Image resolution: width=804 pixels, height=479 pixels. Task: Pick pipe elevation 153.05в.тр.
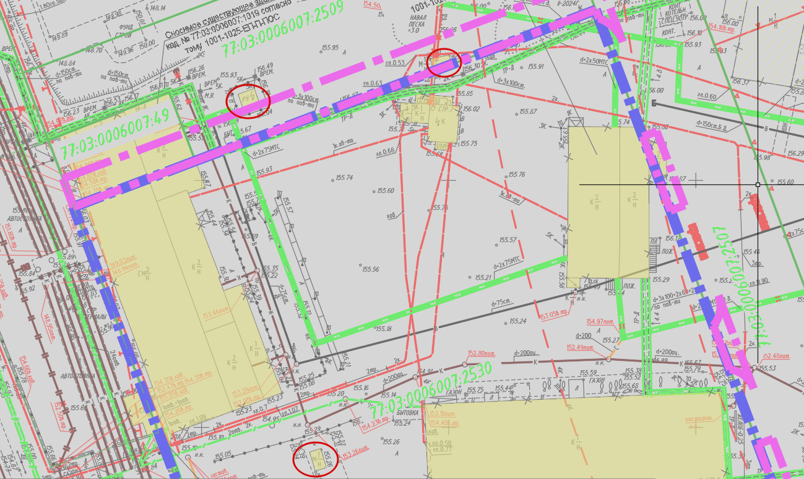(554, 315)
